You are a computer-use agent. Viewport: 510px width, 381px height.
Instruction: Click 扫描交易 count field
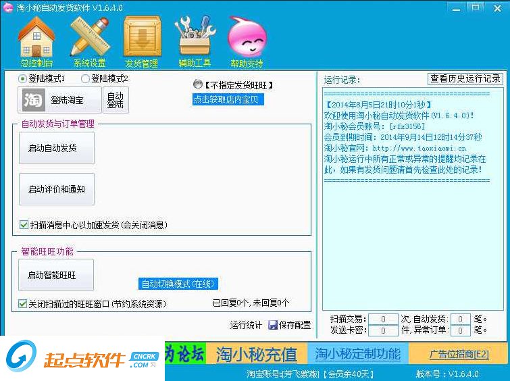(383, 319)
